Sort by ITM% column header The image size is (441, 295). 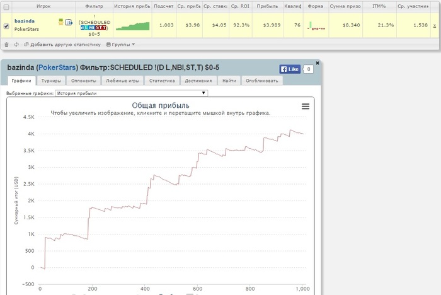coord(379,6)
